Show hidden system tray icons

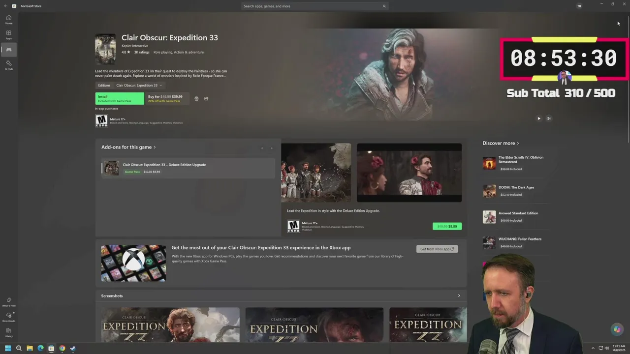593,348
